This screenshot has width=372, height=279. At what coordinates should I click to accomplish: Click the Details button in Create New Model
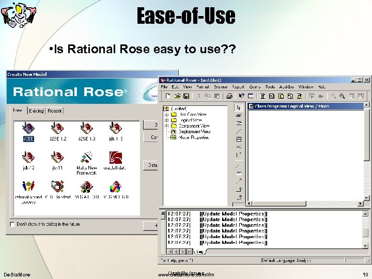(x=150, y=165)
